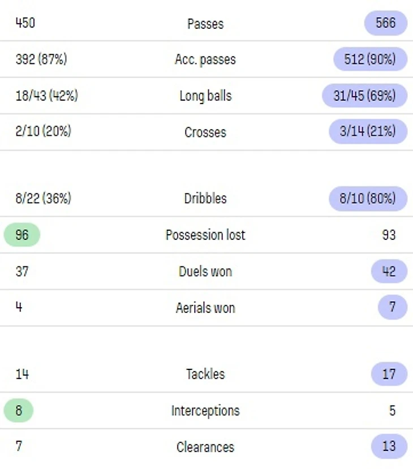
Task: Click the Interceptions label
Action: [205, 411]
